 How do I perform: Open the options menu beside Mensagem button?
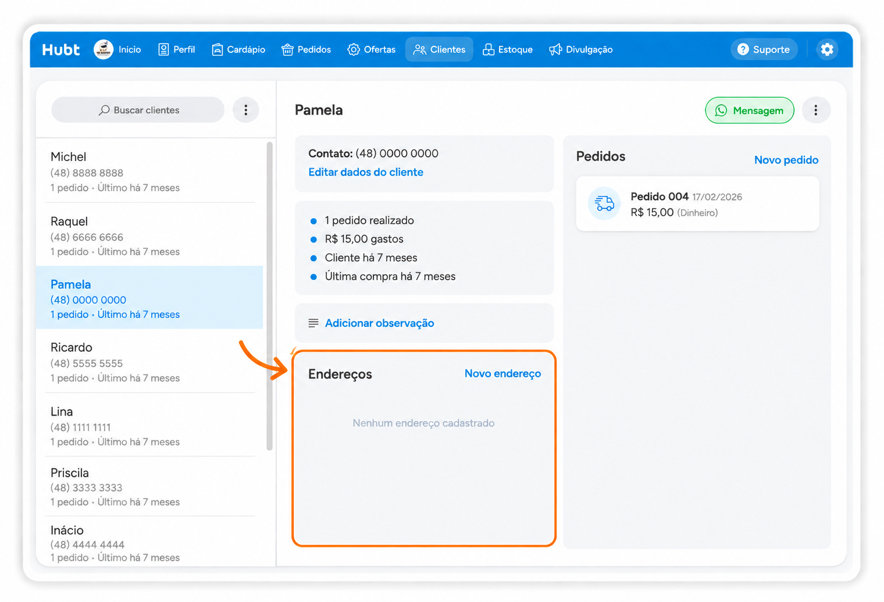coord(816,111)
